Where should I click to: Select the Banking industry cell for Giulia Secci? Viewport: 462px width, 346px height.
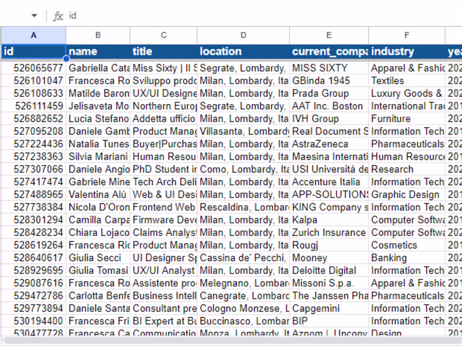[406, 258]
